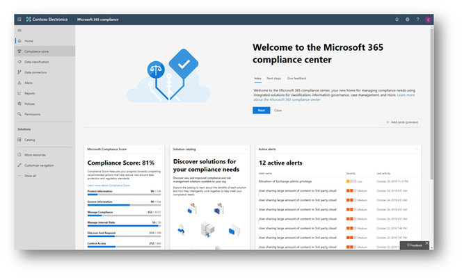The image size is (462, 278).
Task: Click the Reports chart icon
Action: pyautogui.click(x=19, y=93)
